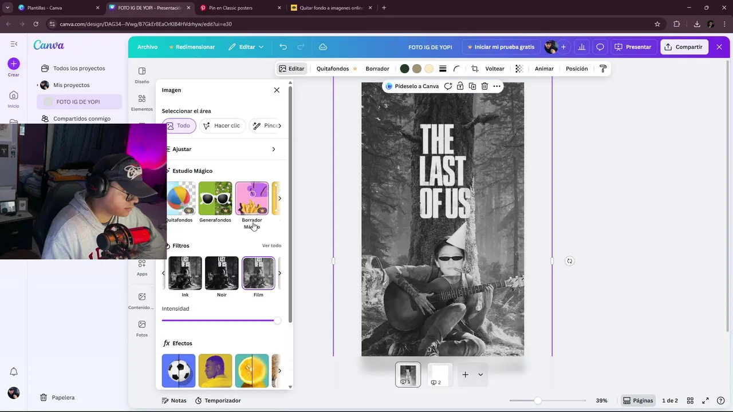Open the border style lines icon

[x=443, y=69]
